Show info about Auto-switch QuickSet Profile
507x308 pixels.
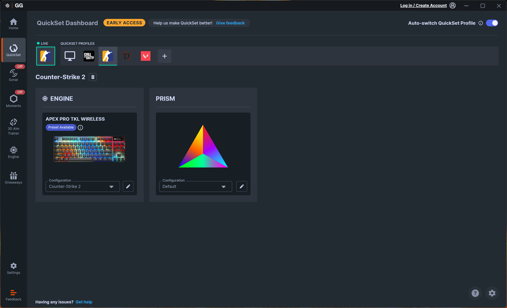pyautogui.click(x=481, y=23)
